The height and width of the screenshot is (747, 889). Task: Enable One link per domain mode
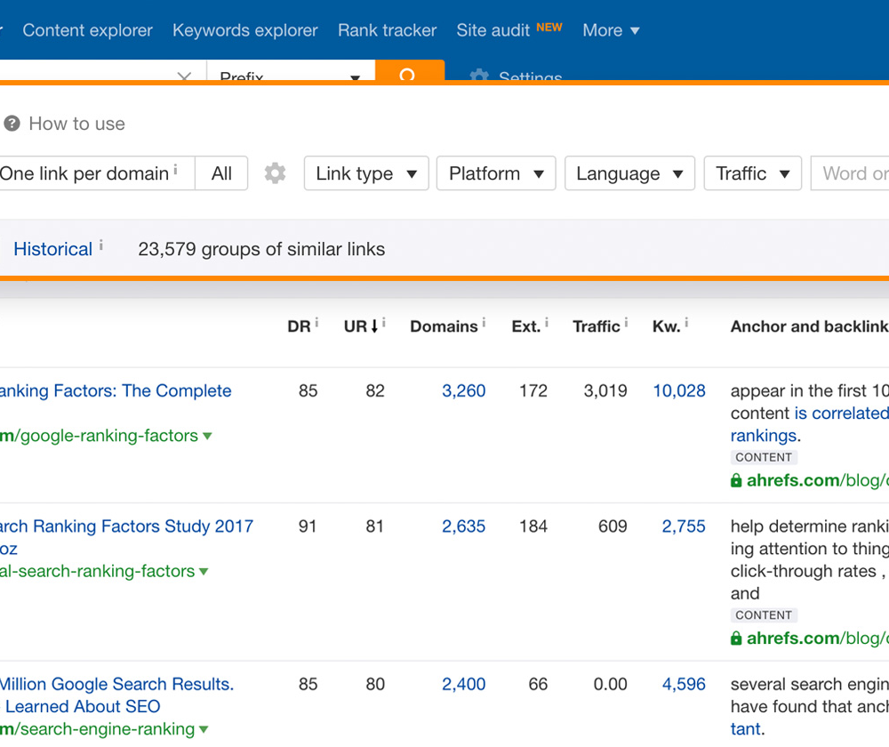click(x=96, y=173)
